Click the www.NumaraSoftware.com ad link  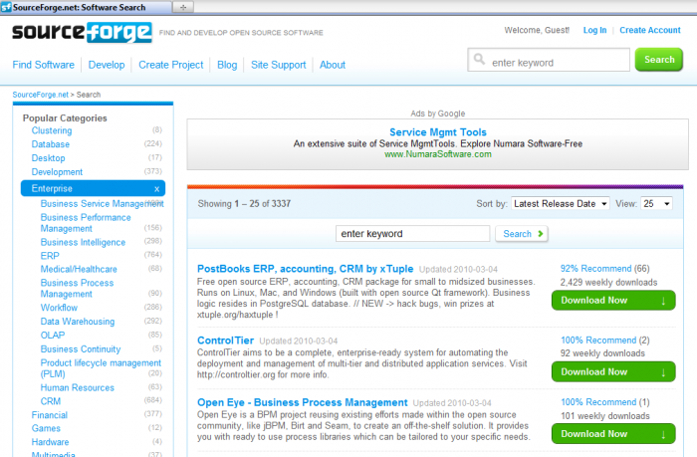coord(438,154)
